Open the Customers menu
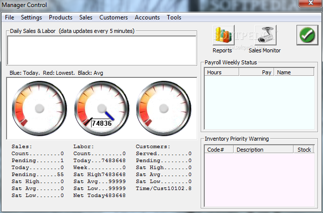Screen dimensions: 323x213 pos(113,17)
